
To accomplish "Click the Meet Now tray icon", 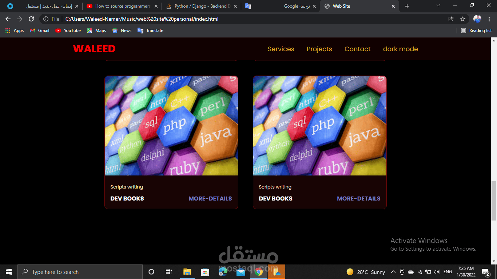I will 402,272.
